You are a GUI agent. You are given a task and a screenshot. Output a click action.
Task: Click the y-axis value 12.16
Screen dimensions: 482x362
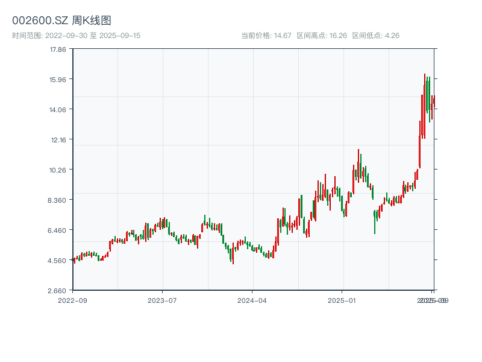58,140
